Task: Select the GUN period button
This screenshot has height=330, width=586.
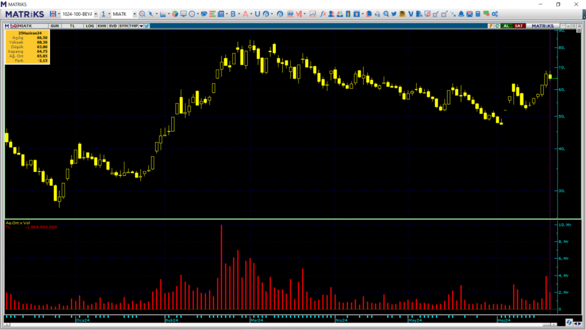Action: 54,26
